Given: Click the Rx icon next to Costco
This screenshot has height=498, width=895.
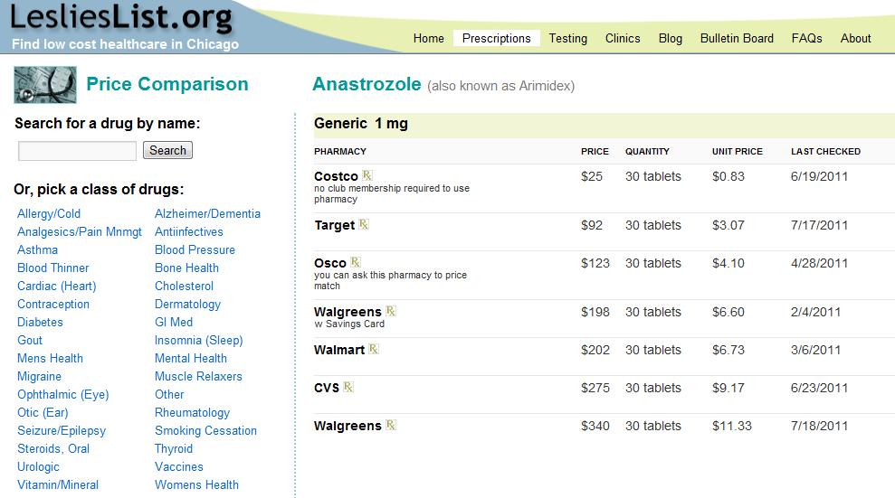Looking at the screenshot, I should click(x=367, y=175).
